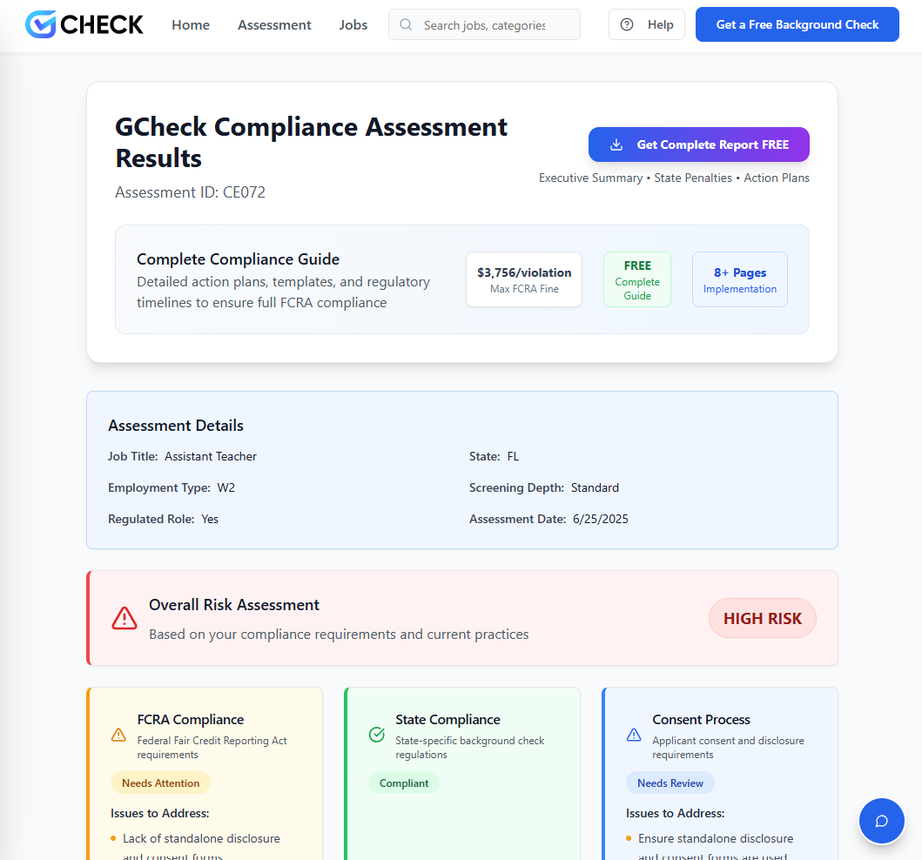Image resolution: width=922 pixels, height=860 pixels.
Task: Click the Compliant badge
Action: tap(404, 783)
